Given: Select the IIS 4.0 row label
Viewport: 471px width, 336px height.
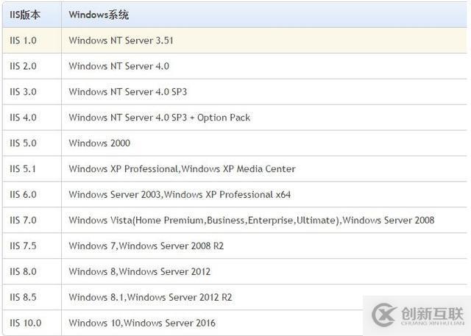Looking at the screenshot, I should coord(23,118).
